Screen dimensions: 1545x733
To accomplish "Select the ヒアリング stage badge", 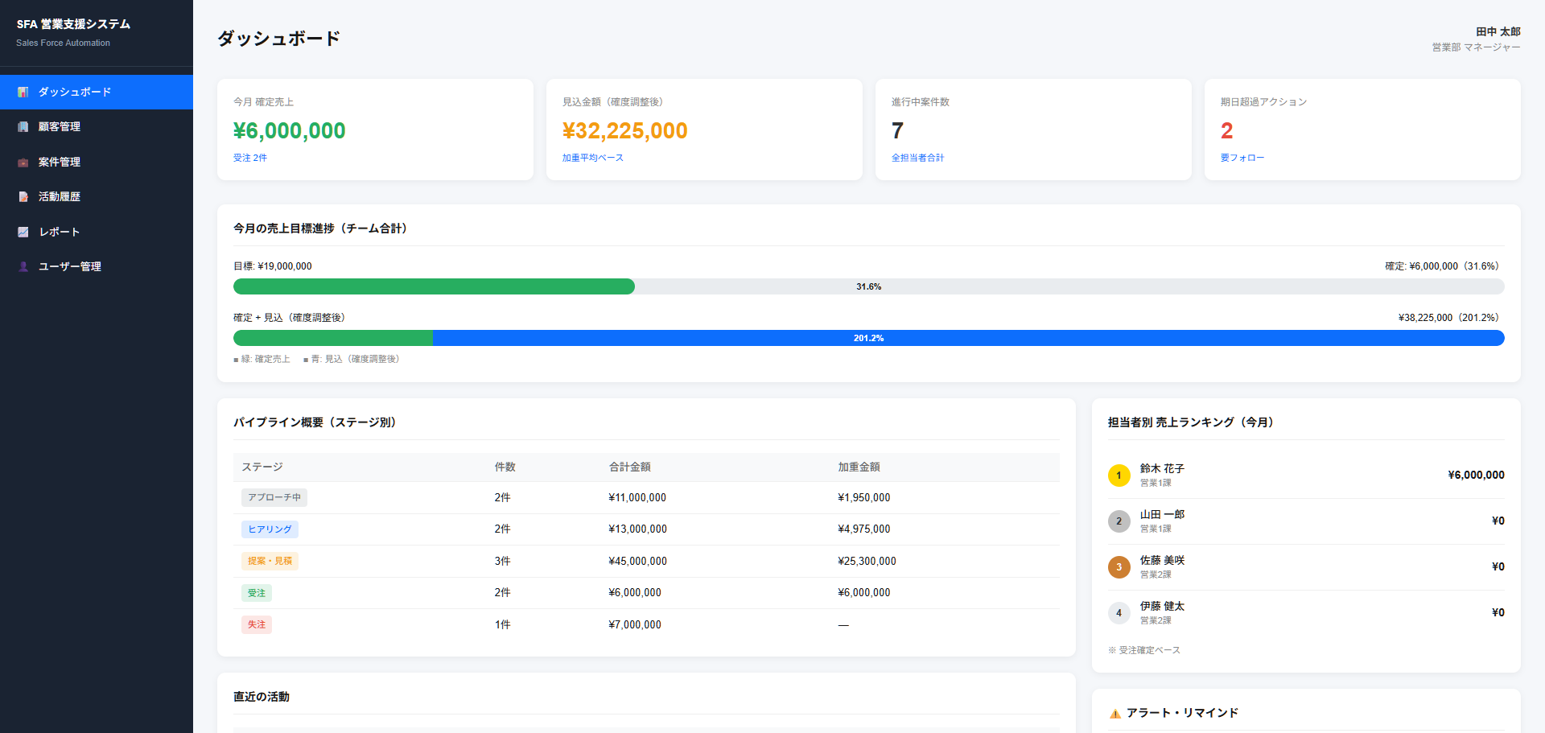I will pos(270,529).
